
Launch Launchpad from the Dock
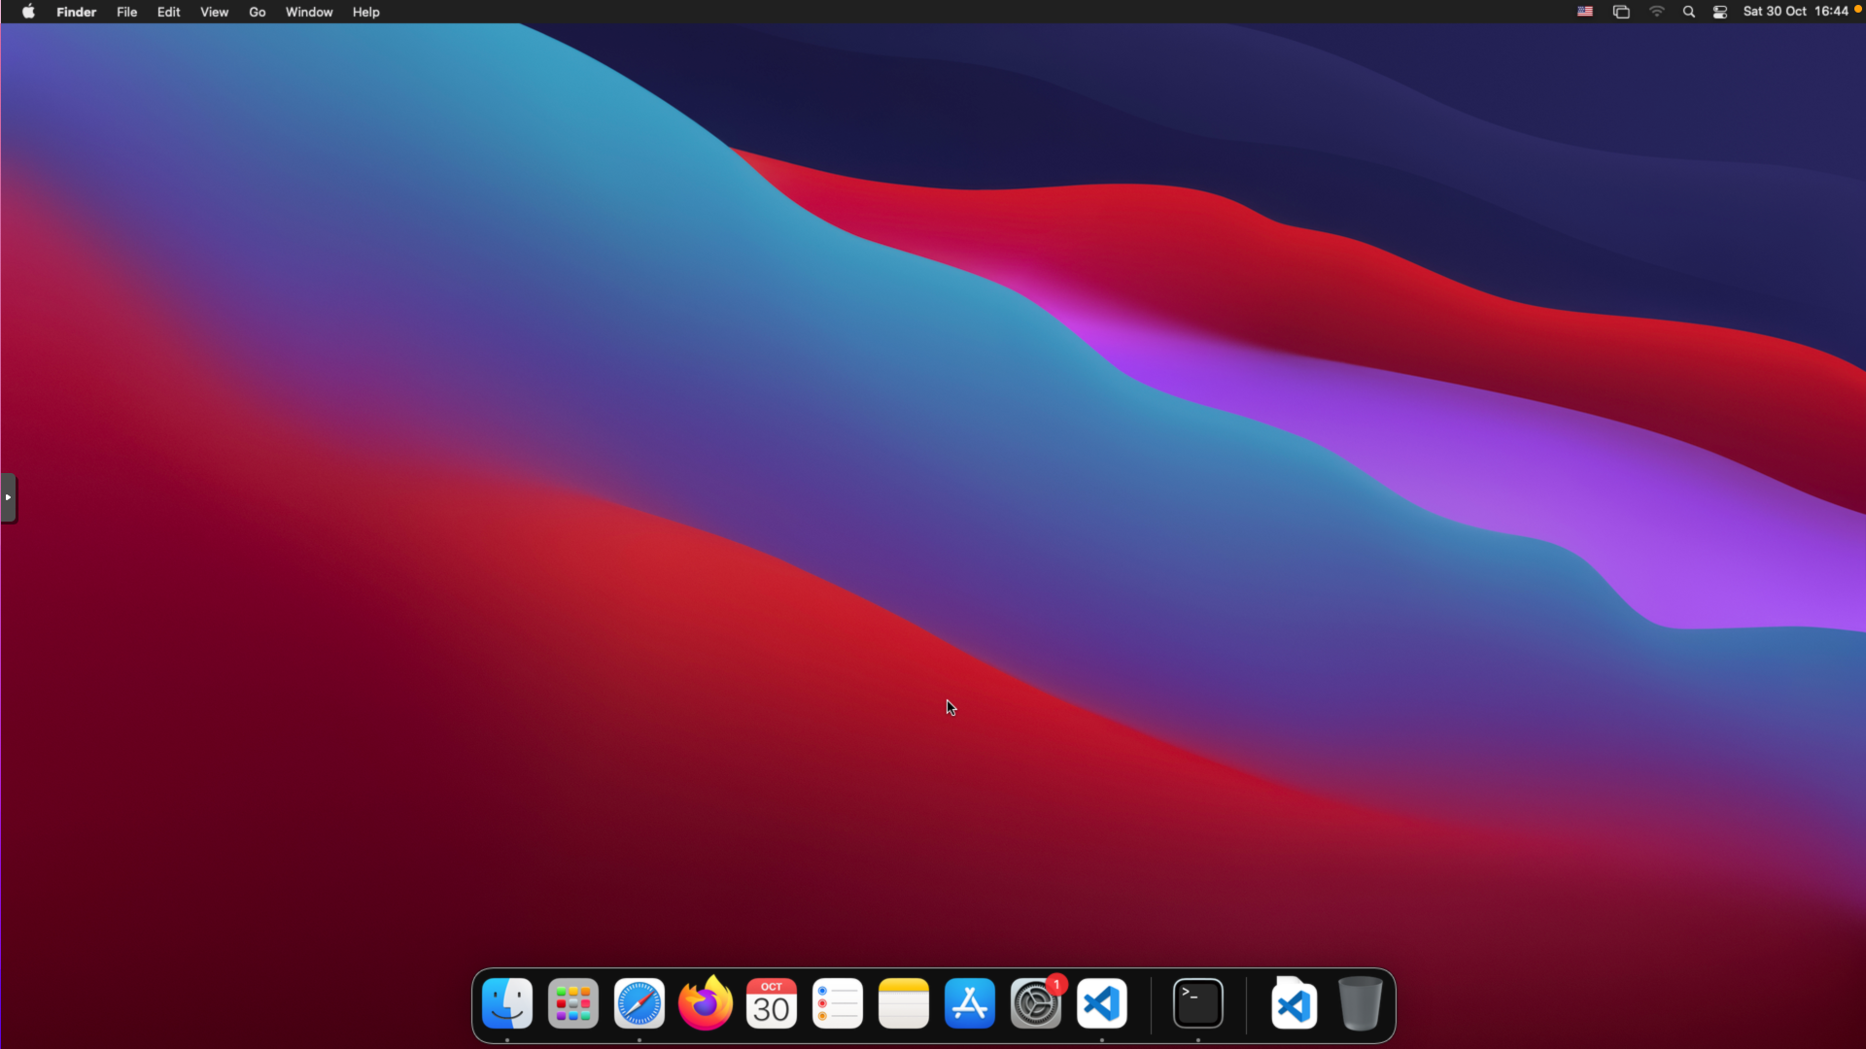[573, 1003]
